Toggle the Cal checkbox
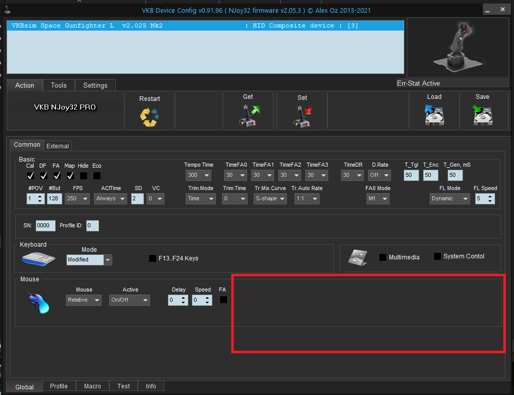Viewport: 514px width, 395px height. pyautogui.click(x=31, y=176)
